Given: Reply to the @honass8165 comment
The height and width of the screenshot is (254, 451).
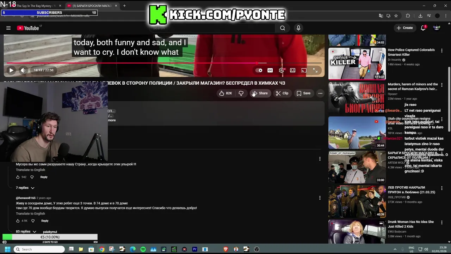Looking at the screenshot, I should (45, 221).
